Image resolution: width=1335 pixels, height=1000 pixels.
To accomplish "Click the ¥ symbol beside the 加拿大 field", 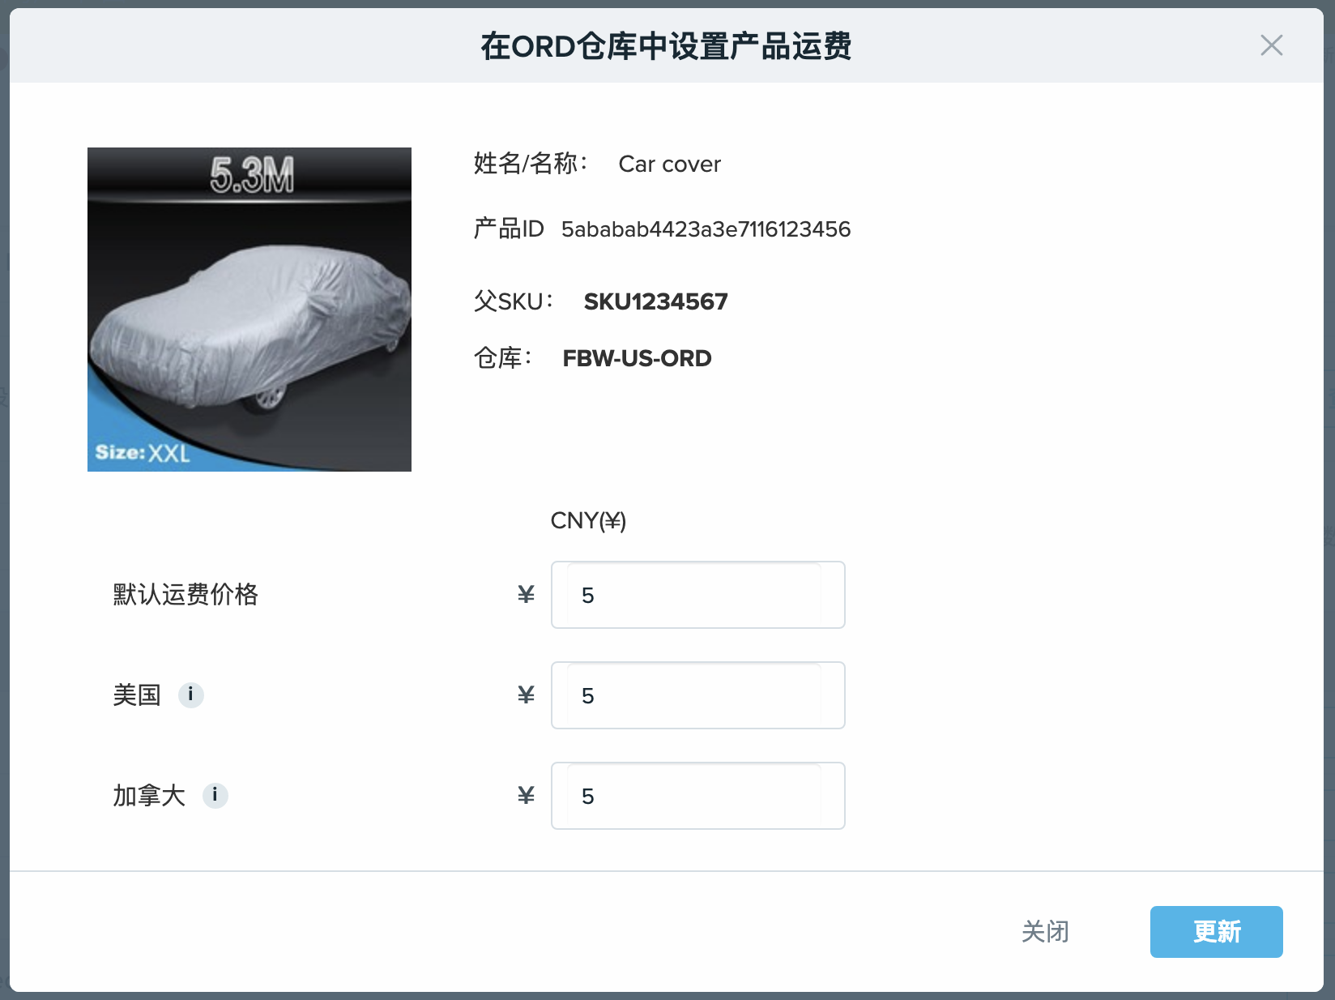I will 526,796.
